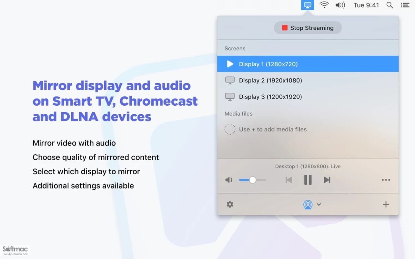The height and width of the screenshot is (259, 415).
Task: Choose Display 2 (1920x1080) for mirroring
Action: point(308,80)
